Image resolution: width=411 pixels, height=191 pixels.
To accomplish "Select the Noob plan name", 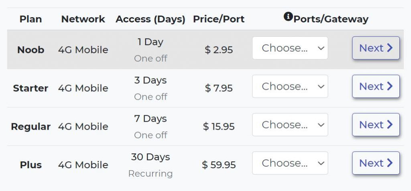I will coord(31,50).
